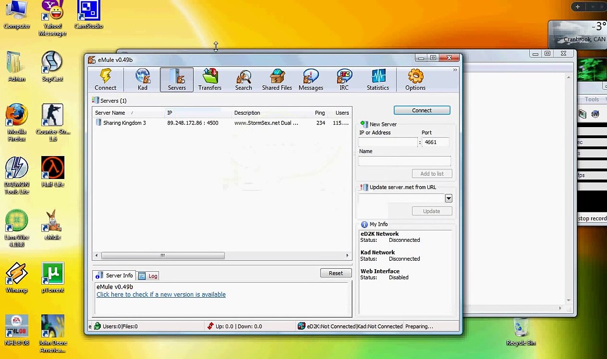Click the Connect toolbar icon with lightning bolt

coord(105,80)
